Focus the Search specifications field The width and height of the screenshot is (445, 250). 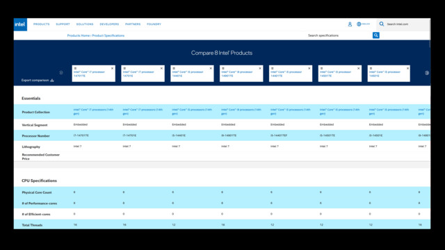(x=339, y=35)
